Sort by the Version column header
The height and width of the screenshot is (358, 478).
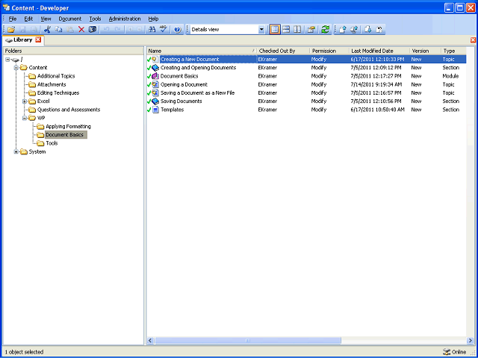point(425,51)
